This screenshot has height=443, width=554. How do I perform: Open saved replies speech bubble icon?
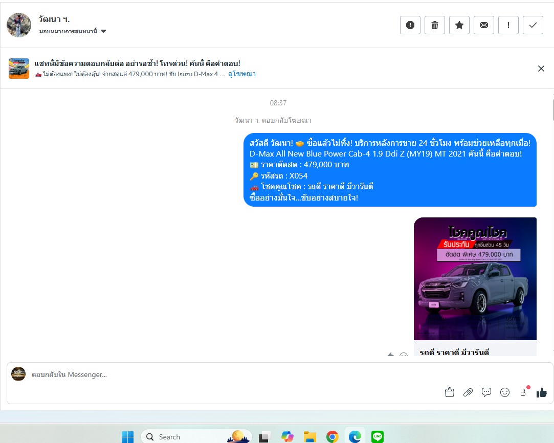(x=486, y=392)
